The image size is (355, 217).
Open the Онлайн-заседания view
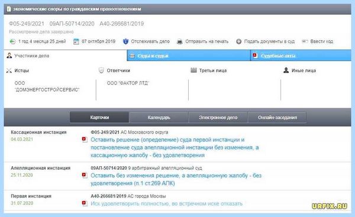(x=277, y=118)
